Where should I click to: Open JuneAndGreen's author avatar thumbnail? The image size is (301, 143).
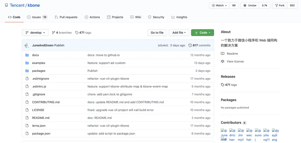tap(27, 45)
